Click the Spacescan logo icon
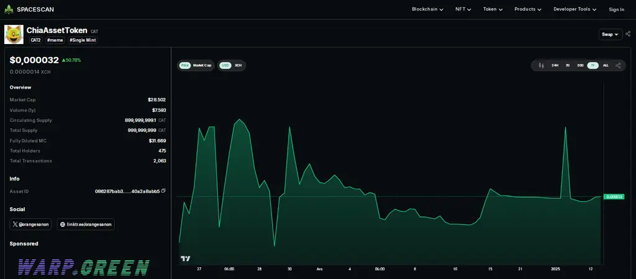This screenshot has height=279, width=636. click(x=9, y=9)
